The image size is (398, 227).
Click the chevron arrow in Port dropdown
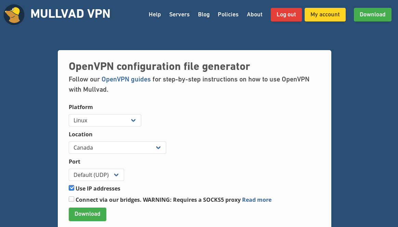coord(116,175)
